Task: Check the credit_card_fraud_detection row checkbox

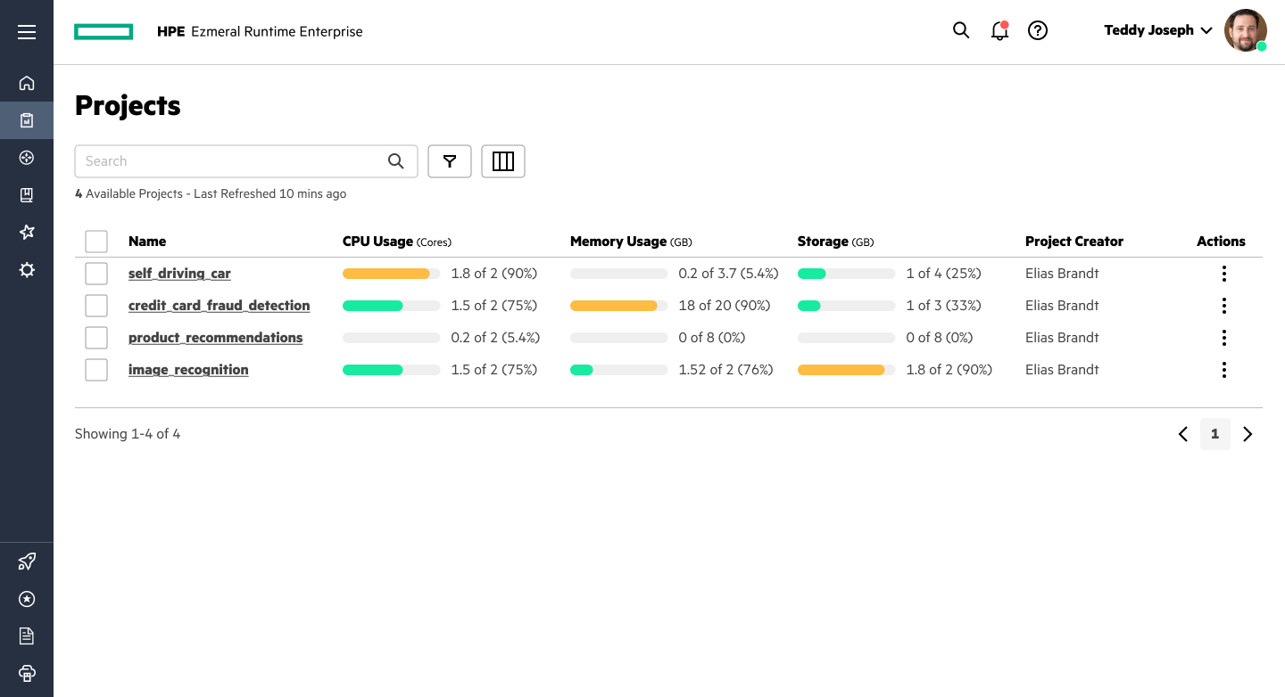Action: (96, 306)
